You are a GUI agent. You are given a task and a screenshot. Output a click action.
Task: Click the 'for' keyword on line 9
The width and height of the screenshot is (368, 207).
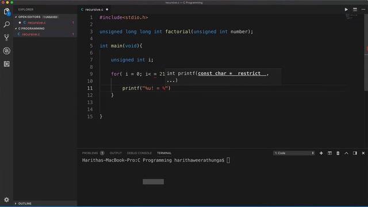click(115, 74)
